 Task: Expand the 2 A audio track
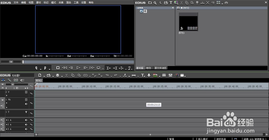pyautogui.click(x=7, y=125)
